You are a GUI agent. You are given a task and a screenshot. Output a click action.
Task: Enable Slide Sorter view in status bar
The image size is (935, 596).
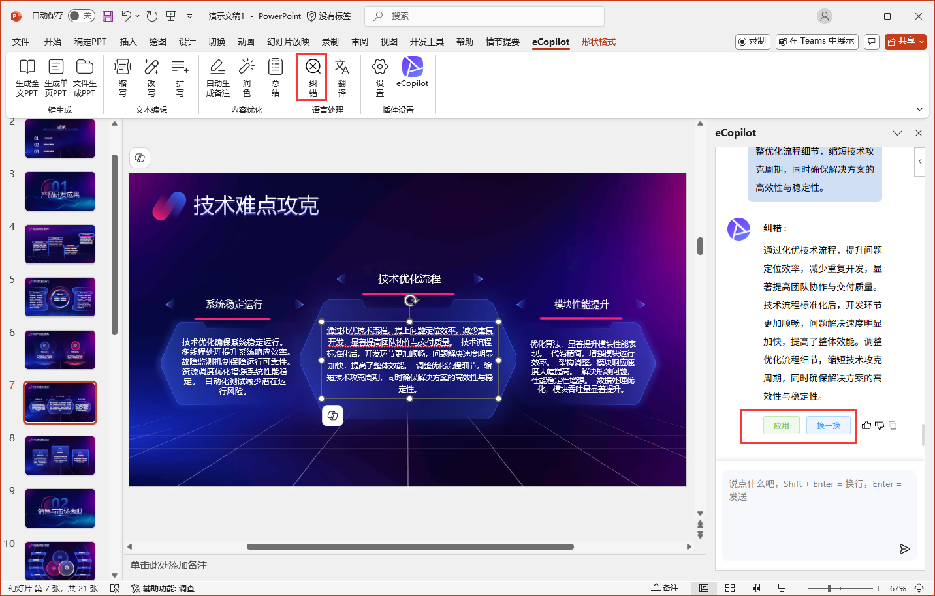730,588
